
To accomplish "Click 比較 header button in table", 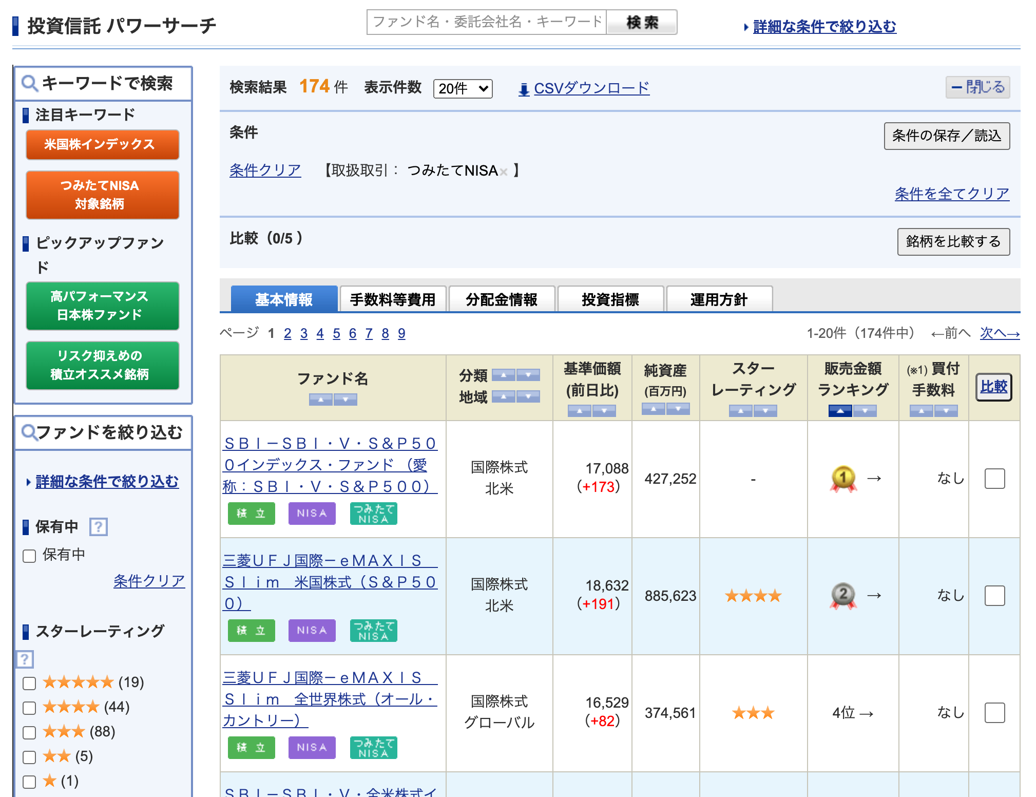I will click(x=993, y=387).
